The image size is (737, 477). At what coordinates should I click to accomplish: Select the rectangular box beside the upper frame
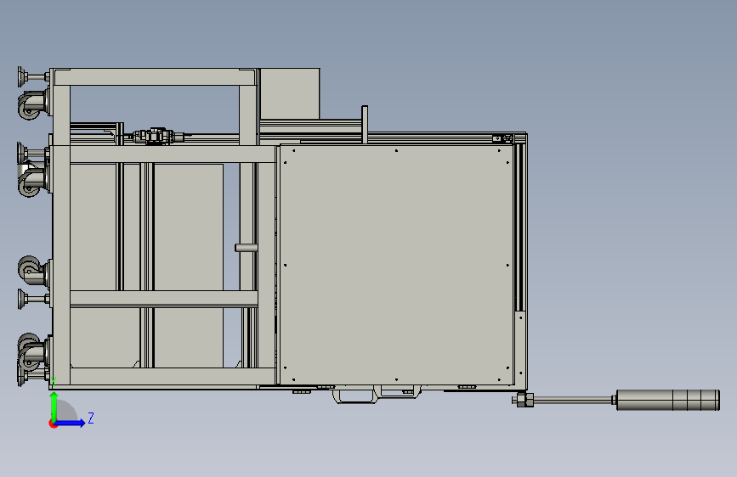point(290,93)
